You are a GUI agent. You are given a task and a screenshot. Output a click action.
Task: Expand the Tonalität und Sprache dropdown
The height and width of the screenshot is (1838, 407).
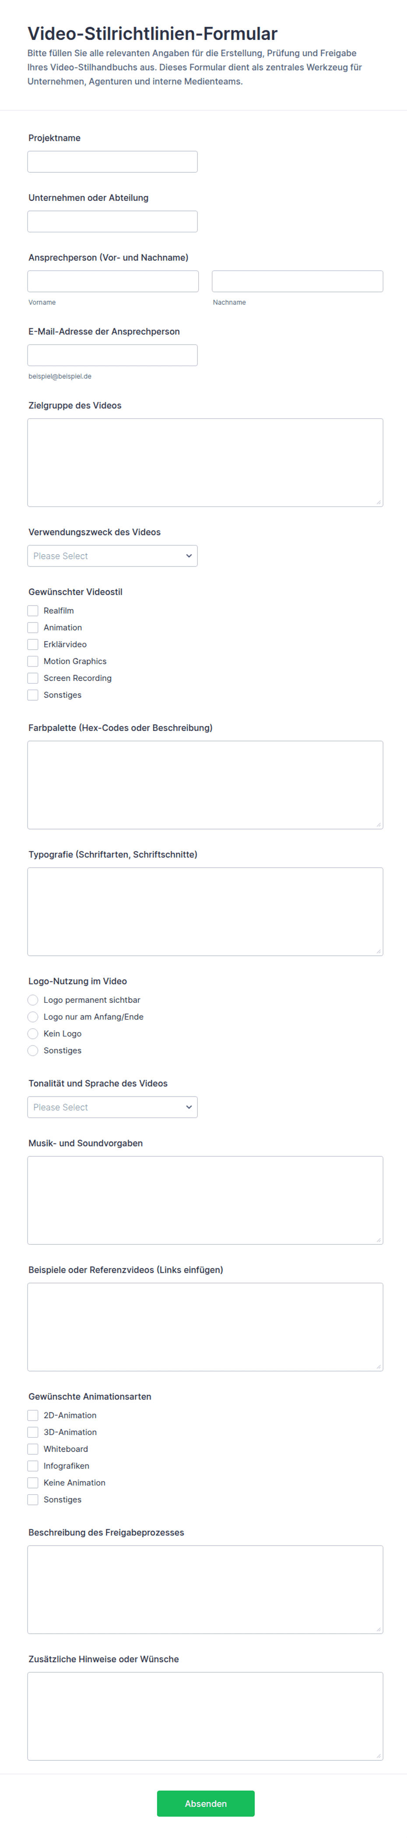point(112,1108)
